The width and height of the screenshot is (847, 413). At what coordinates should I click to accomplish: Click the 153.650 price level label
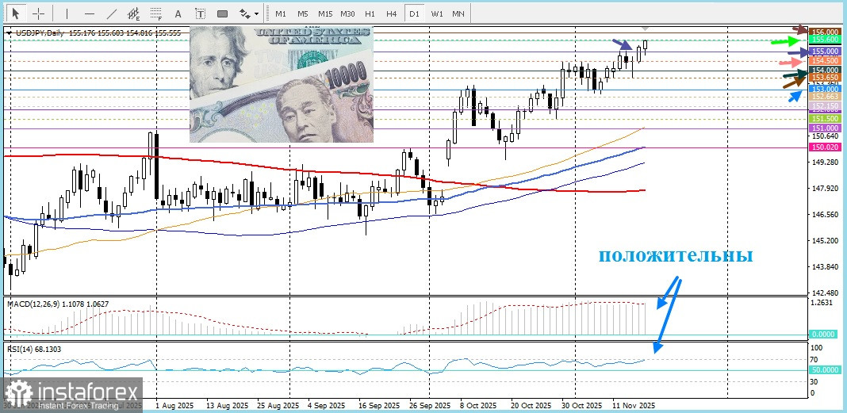click(x=824, y=78)
